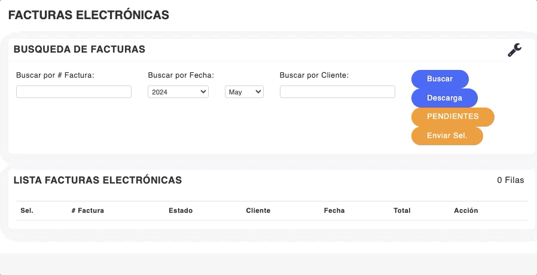The image size is (537, 275).
Task: Click the Cliente column header
Action: tap(258, 210)
